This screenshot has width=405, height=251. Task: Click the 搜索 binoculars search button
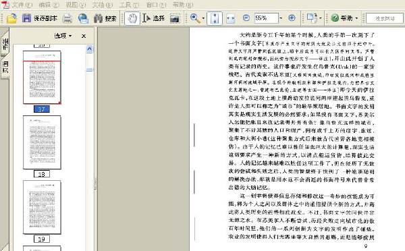coord(105,18)
